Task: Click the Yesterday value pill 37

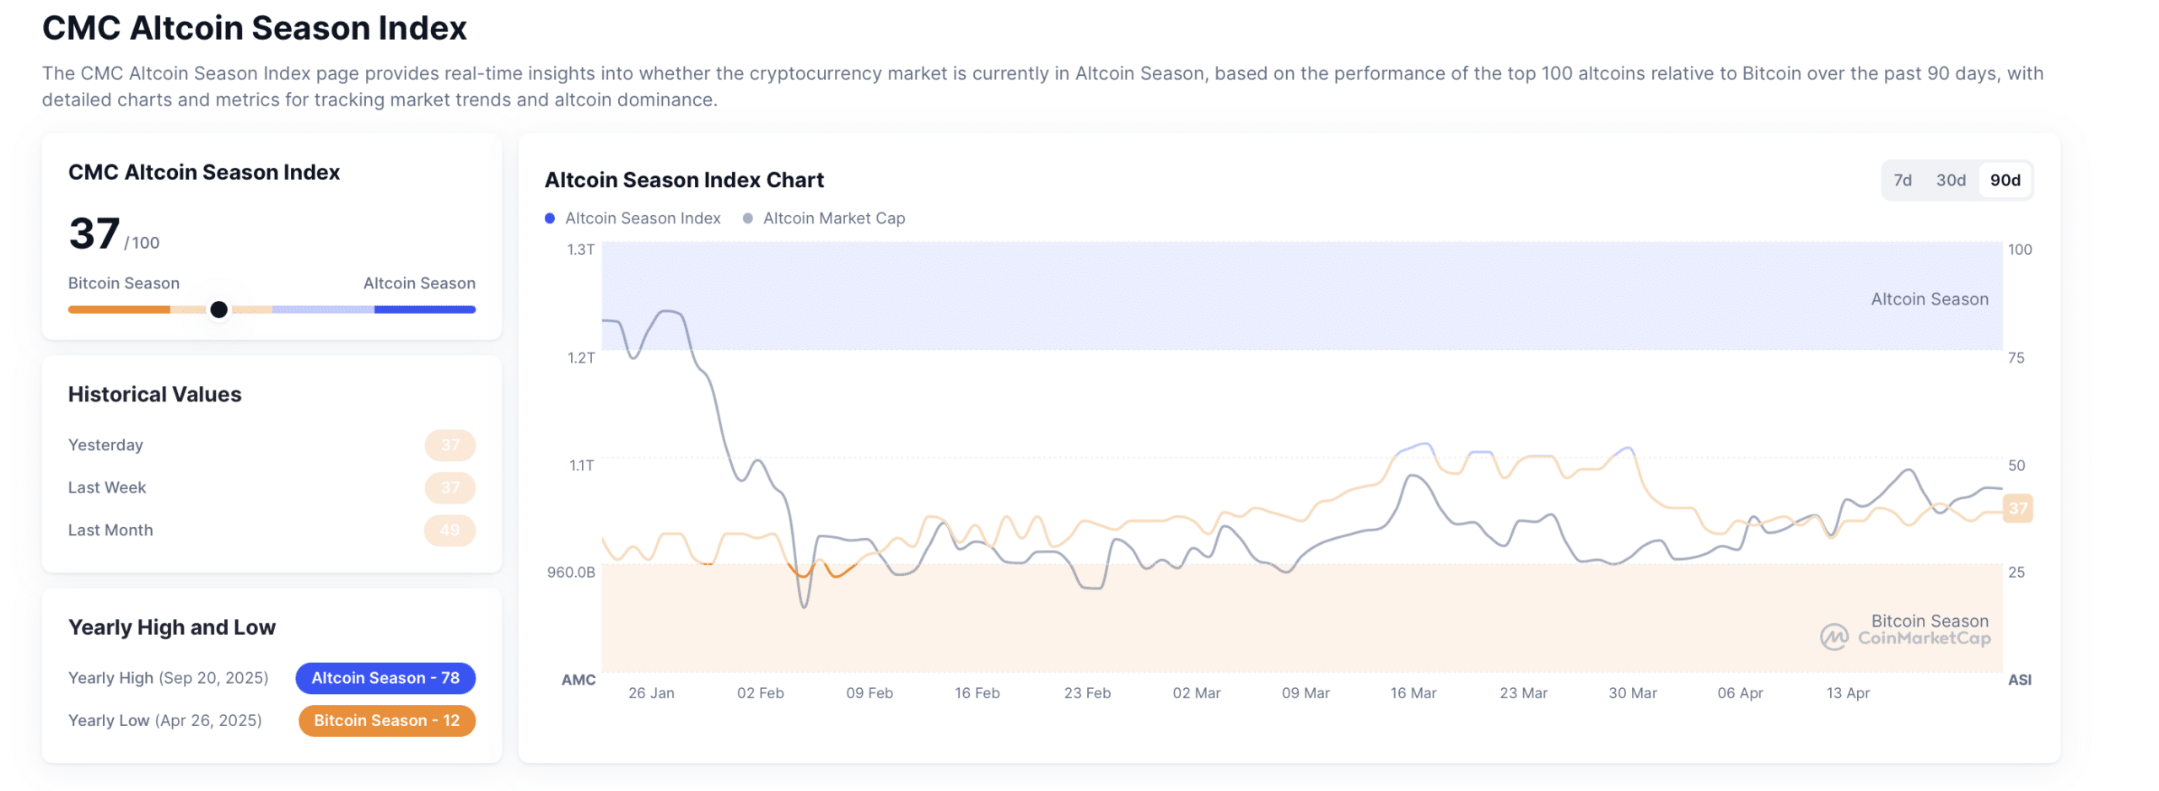Action: tap(450, 445)
